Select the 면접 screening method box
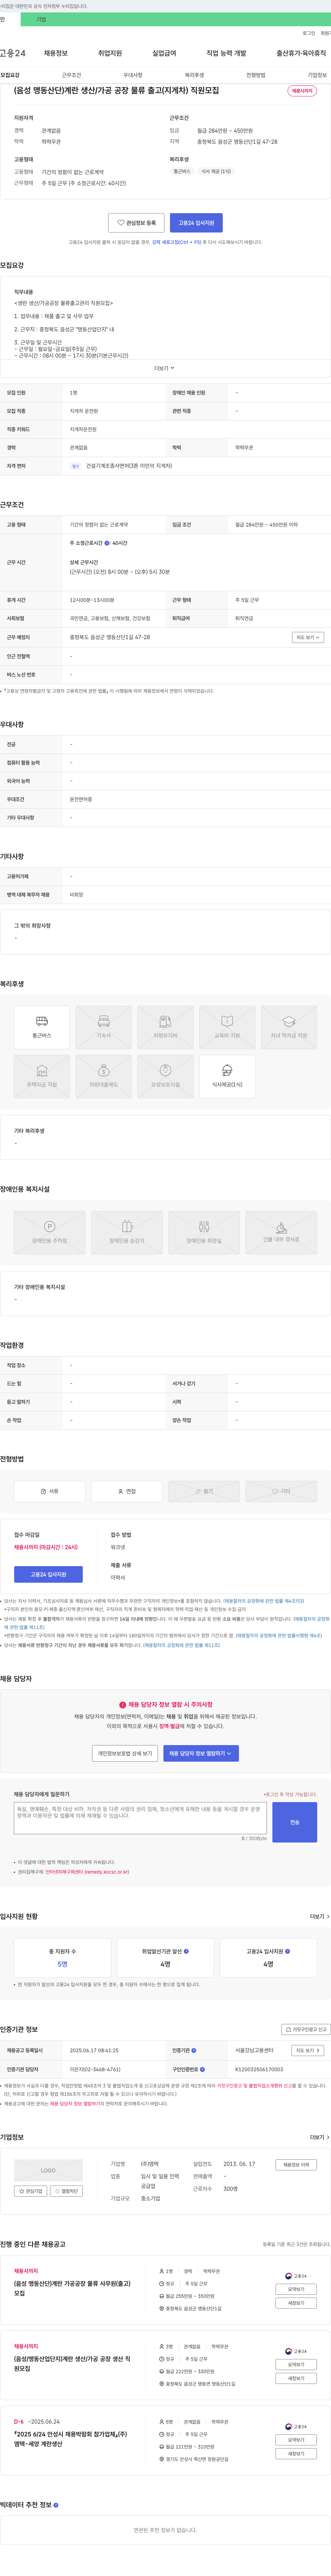The image size is (331, 2576). [x=127, y=1491]
